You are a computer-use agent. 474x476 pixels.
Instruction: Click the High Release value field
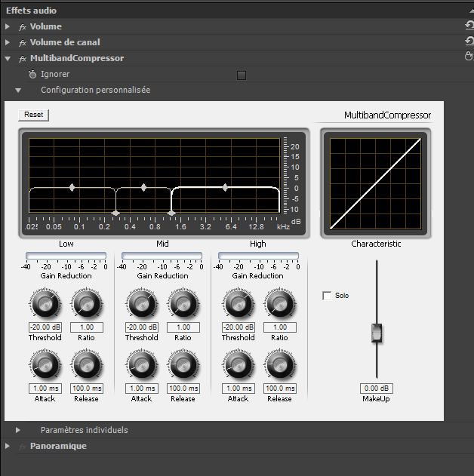pyautogui.click(x=280, y=388)
